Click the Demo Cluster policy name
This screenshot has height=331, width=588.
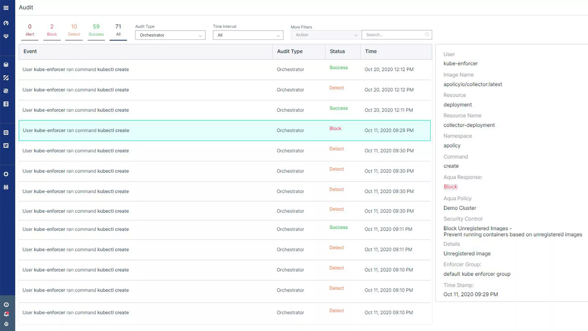(x=460, y=208)
